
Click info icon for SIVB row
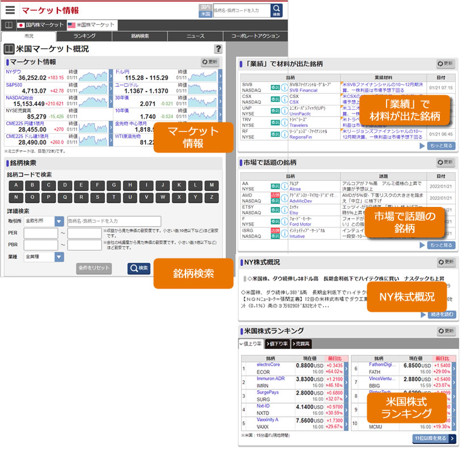point(284,86)
